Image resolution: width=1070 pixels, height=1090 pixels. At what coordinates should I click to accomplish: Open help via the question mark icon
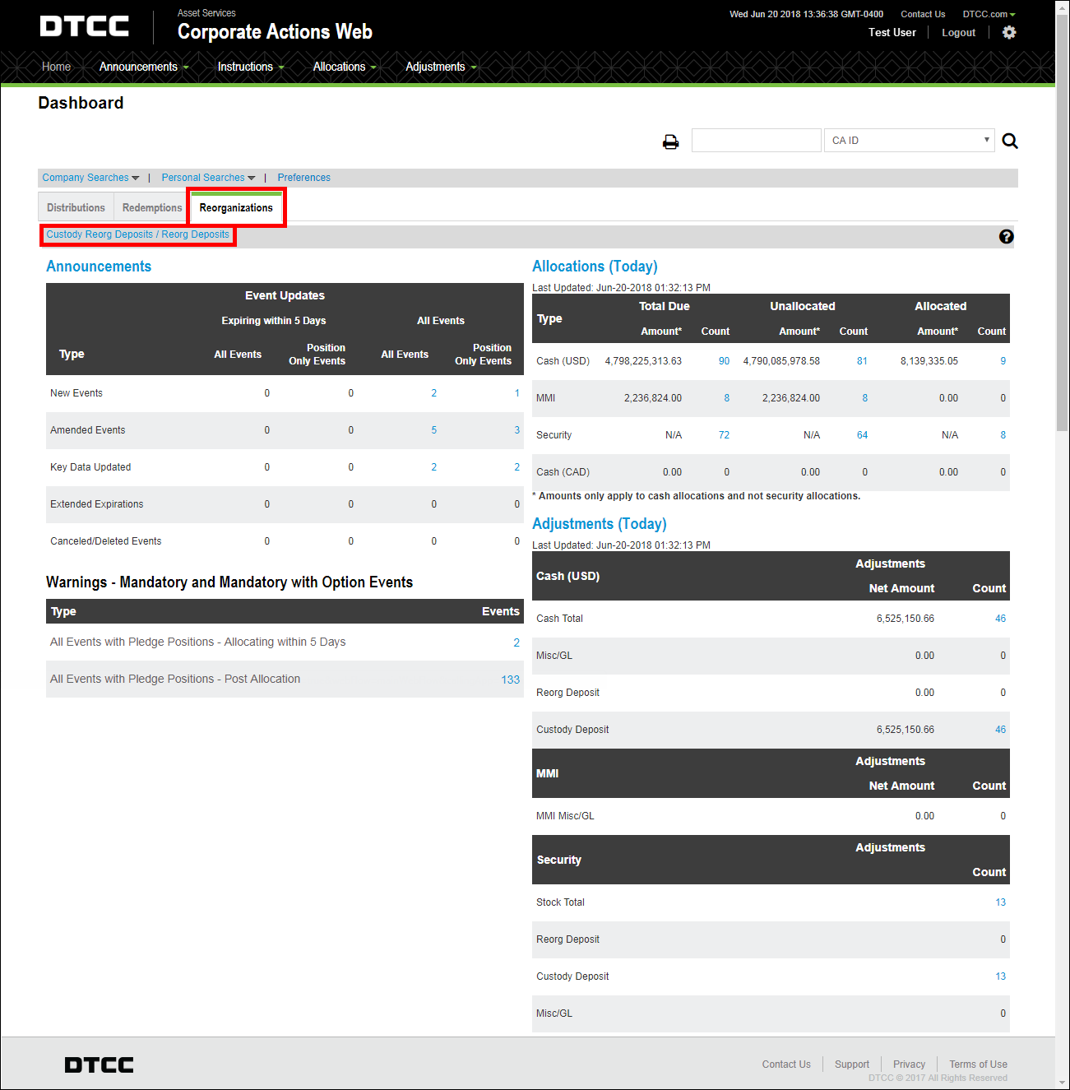(x=1006, y=236)
